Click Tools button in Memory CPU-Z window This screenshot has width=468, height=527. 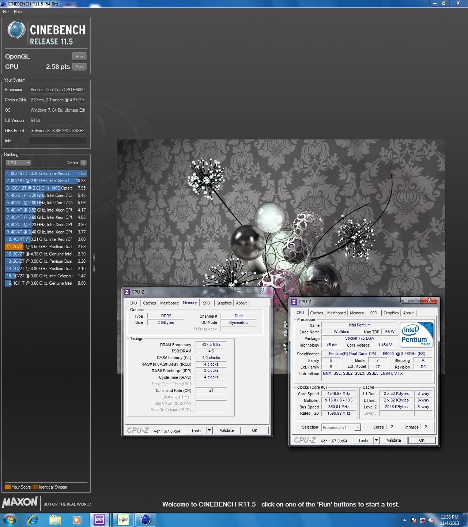tap(196, 430)
